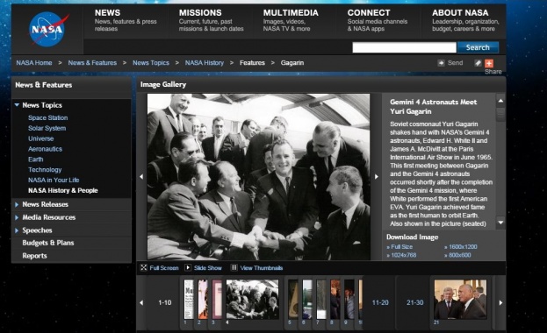Expand the News Releases section
The width and height of the screenshot is (547, 333).
(17, 204)
